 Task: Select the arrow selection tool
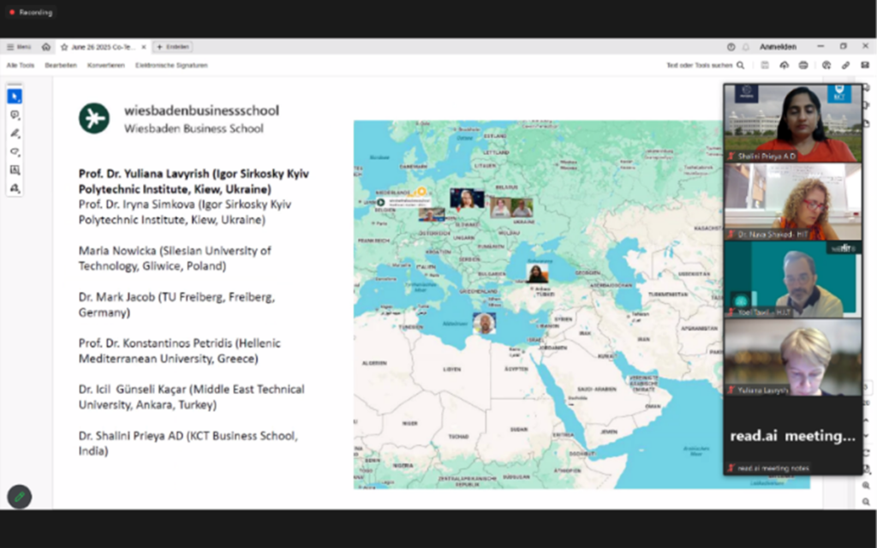15,96
